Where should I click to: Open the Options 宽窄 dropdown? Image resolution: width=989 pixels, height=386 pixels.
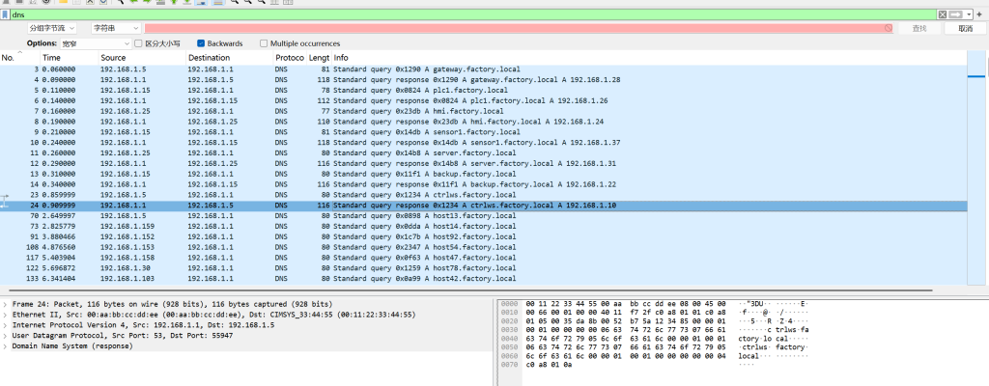pos(95,43)
